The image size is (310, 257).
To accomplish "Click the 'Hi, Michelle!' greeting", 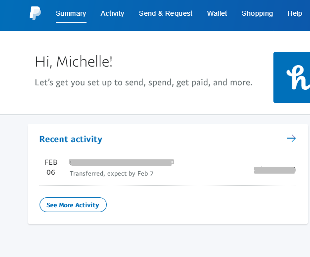I will 74,62.
